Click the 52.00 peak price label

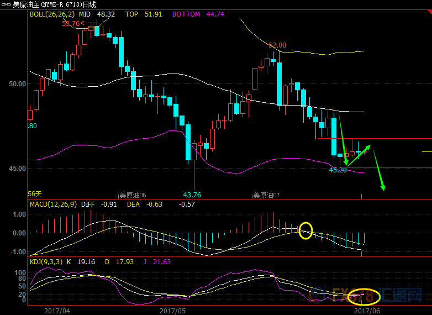point(277,45)
